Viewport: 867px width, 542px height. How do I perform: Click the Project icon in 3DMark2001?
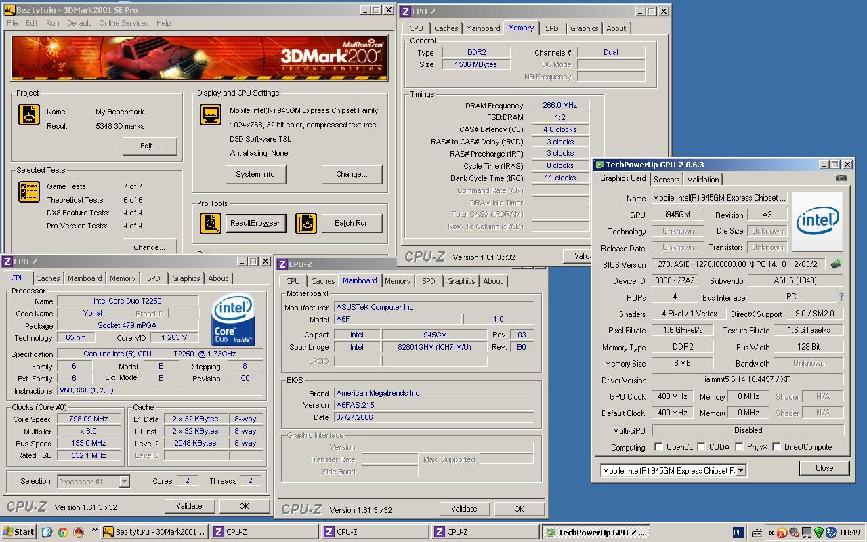pos(29,114)
